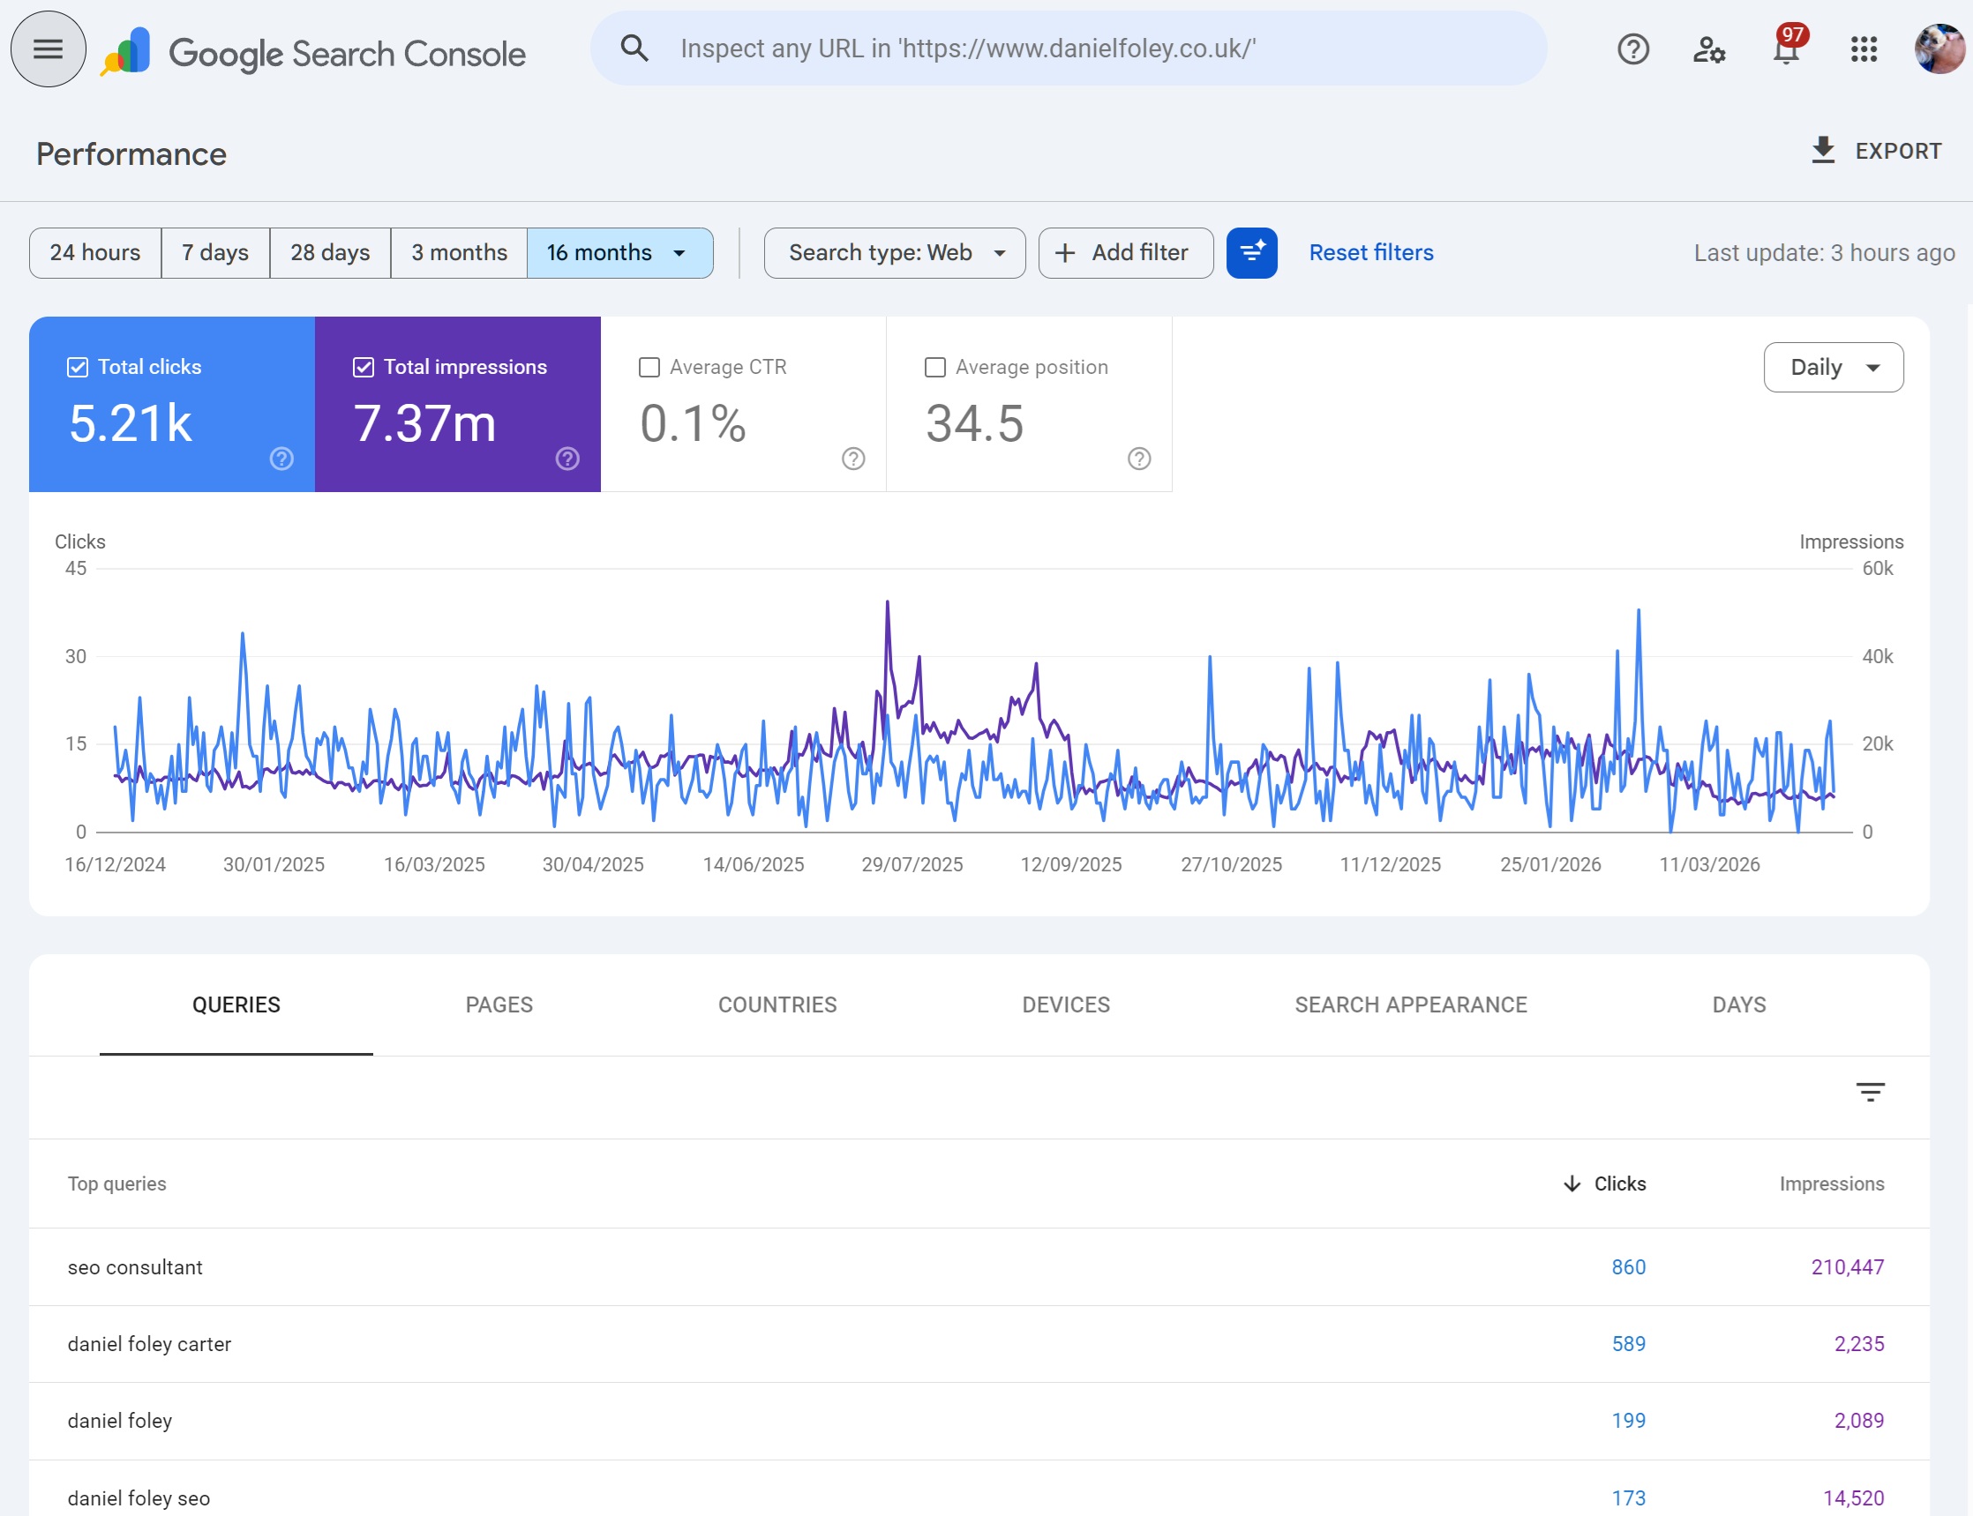Viewport: 1973px width, 1516px height.
Task: Click the help icon on Total clicks card
Action: [x=280, y=459]
